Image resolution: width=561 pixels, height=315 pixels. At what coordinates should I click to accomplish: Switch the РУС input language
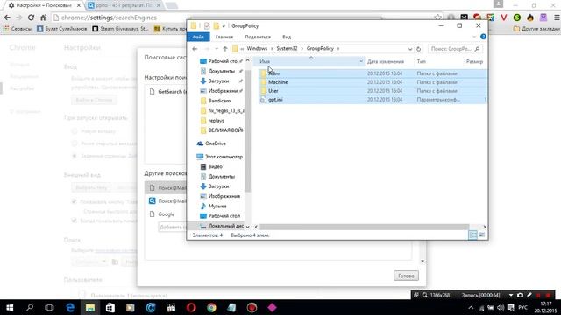click(522, 307)
